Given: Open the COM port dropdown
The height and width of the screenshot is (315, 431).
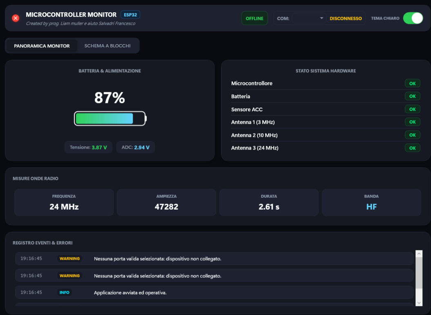Looking at the screenshot, I should (309, 18).
